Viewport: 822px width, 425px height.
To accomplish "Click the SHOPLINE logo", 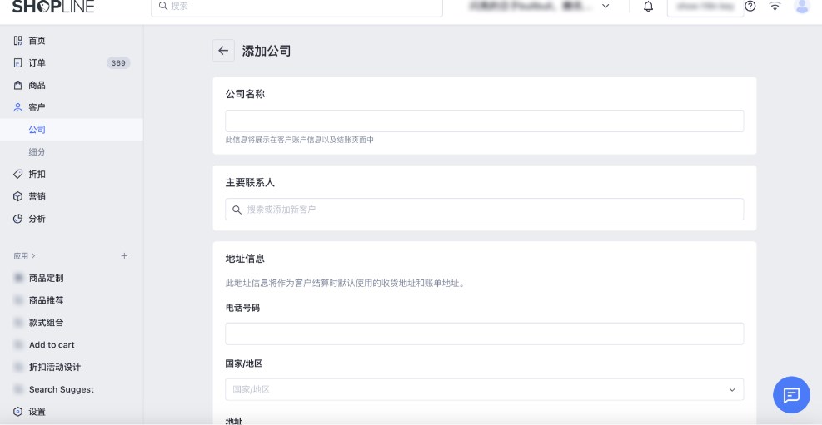I will coord(53,7).
